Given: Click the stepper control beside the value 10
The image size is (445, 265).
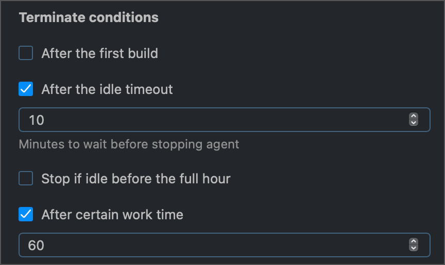Looking at the screenshot, I should (x=413, y=120).
